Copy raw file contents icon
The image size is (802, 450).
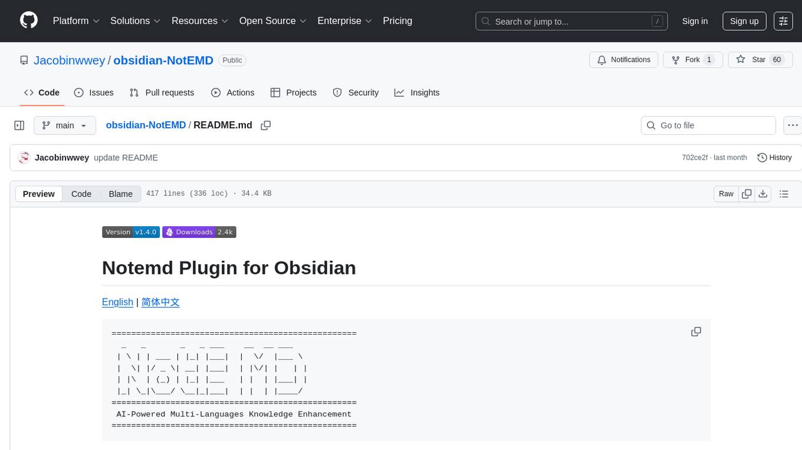click(x=747, y=194)
